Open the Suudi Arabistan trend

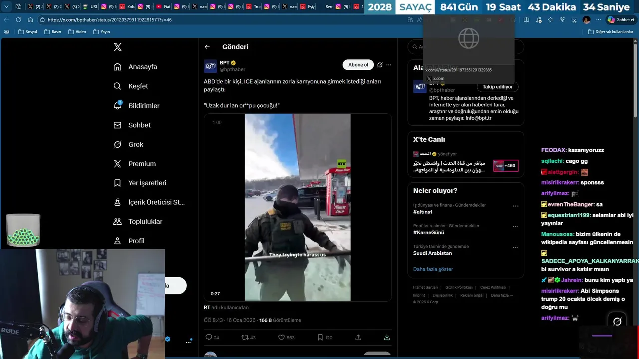432,253
